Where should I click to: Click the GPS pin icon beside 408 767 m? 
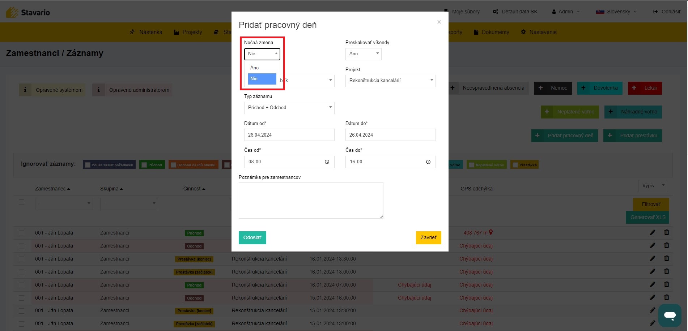coord(491,233)
